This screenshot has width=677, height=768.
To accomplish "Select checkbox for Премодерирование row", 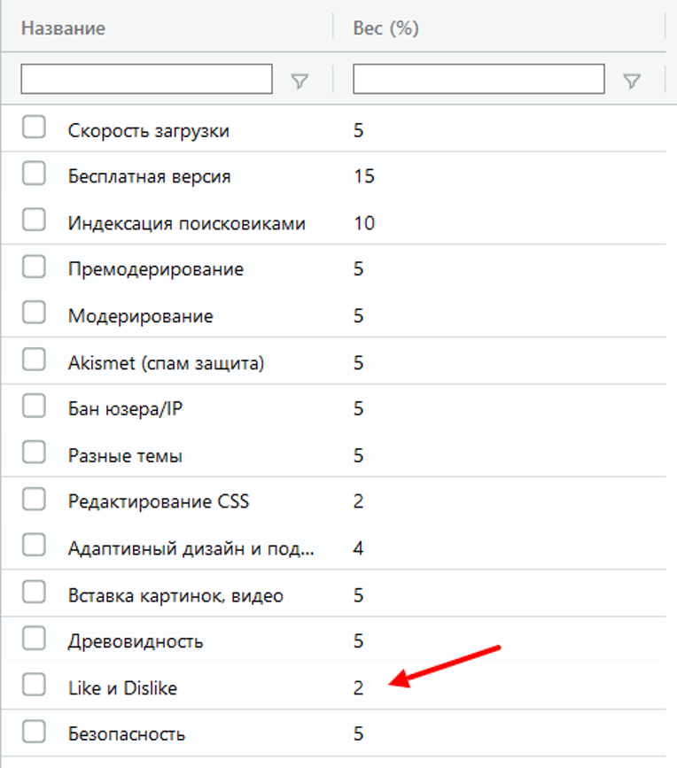I will (x=34, y=267).
